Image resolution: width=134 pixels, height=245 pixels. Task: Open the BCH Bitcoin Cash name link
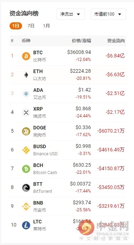[45, 169]
